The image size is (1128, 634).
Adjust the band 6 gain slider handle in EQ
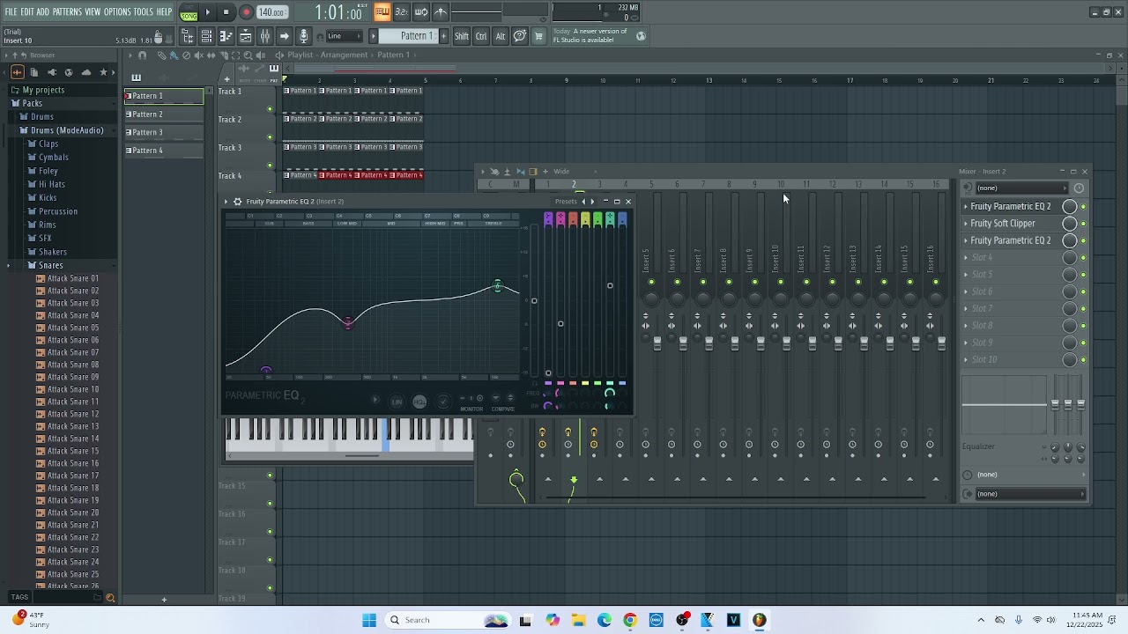[610, 285]
